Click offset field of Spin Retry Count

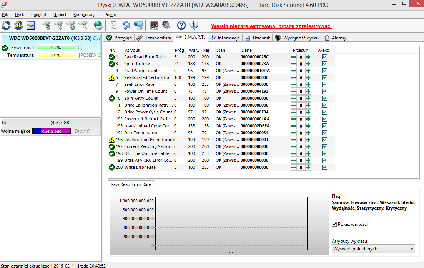[301, 99]
